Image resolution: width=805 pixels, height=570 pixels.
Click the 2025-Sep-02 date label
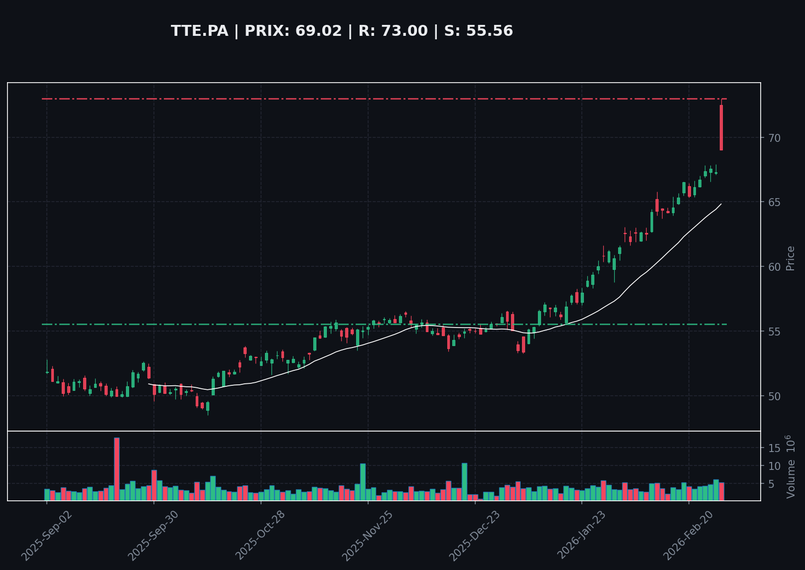(x=47, y=536)
